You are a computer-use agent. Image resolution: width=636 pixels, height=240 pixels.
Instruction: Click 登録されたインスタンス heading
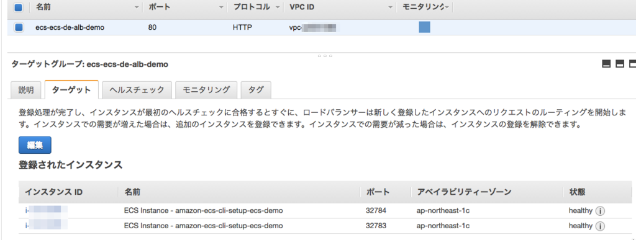coord(71,165)
